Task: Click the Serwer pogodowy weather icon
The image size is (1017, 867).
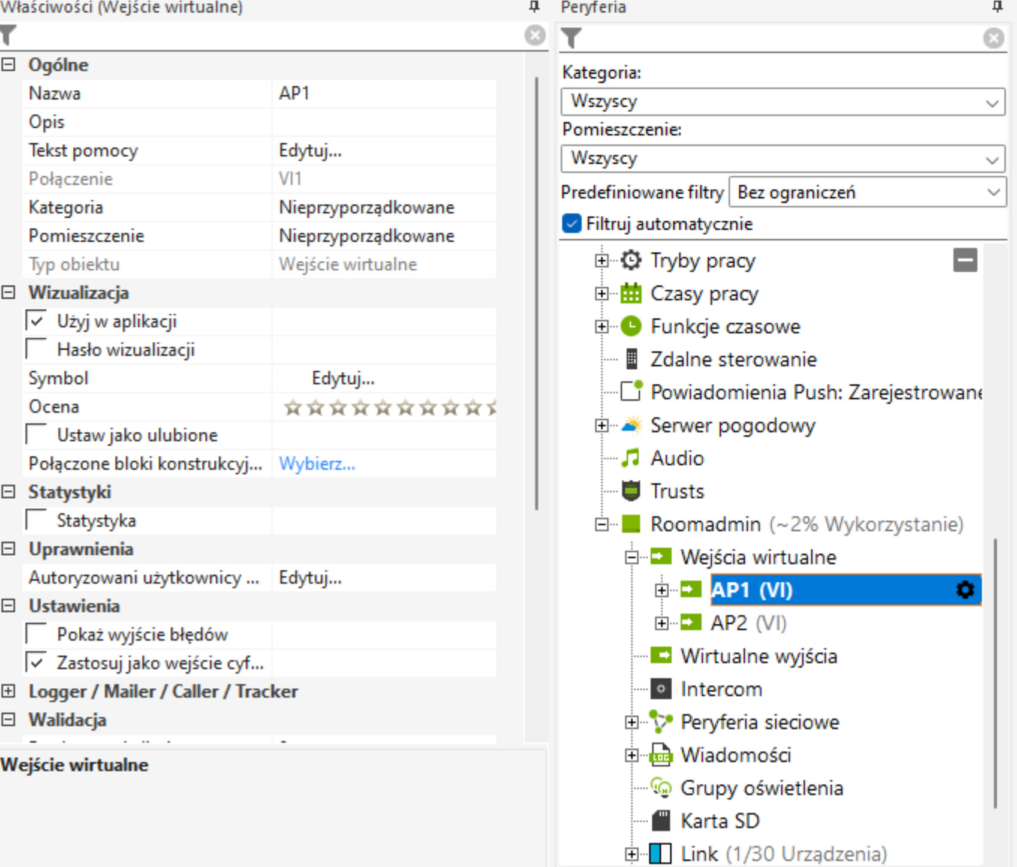Action: [630, 425]
